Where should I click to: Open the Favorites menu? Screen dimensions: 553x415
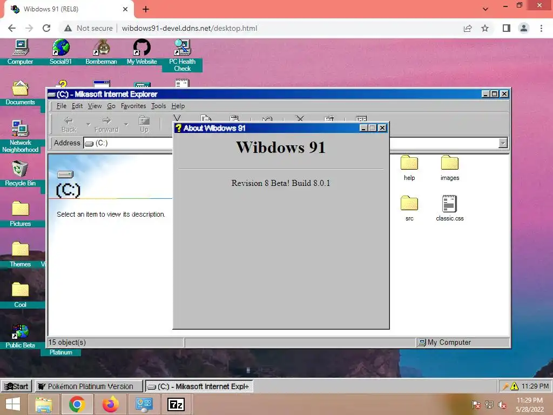click(133, 106)
